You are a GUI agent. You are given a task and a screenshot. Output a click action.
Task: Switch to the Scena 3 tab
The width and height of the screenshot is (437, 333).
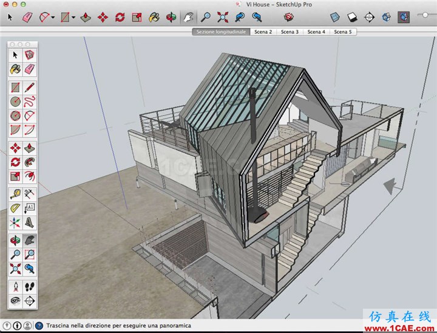click(x=290, y=32)
